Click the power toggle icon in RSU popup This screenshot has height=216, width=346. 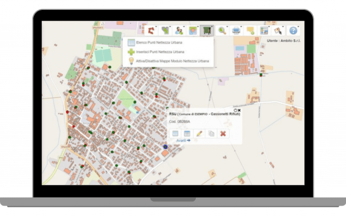[236, 110]
